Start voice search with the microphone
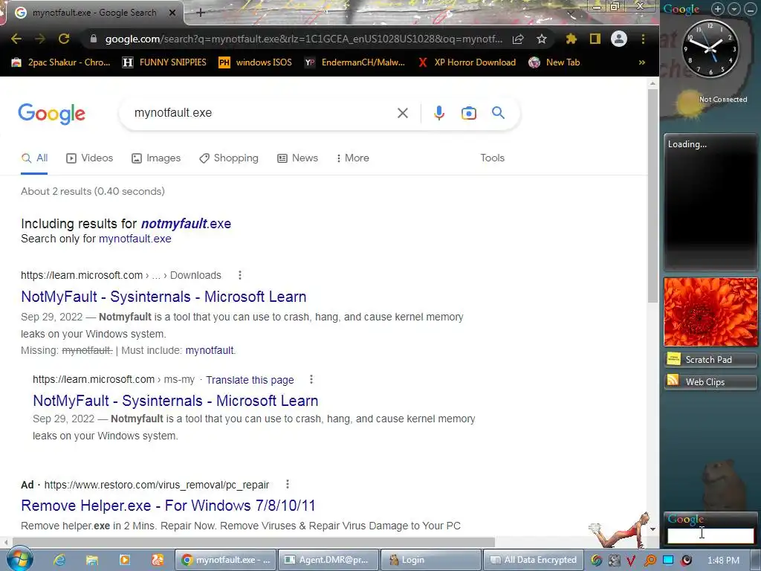Screen dimensions: 761x571 pos(438,113)
